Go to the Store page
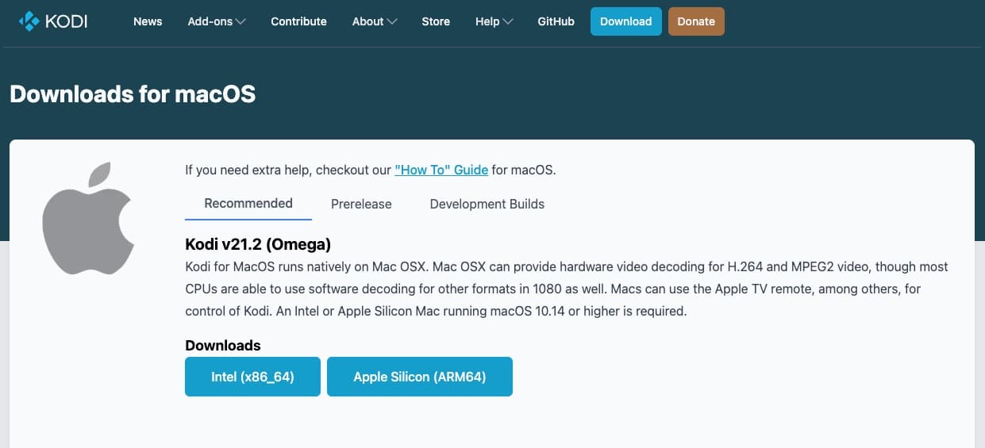The image size is (985, 448). 436,21
